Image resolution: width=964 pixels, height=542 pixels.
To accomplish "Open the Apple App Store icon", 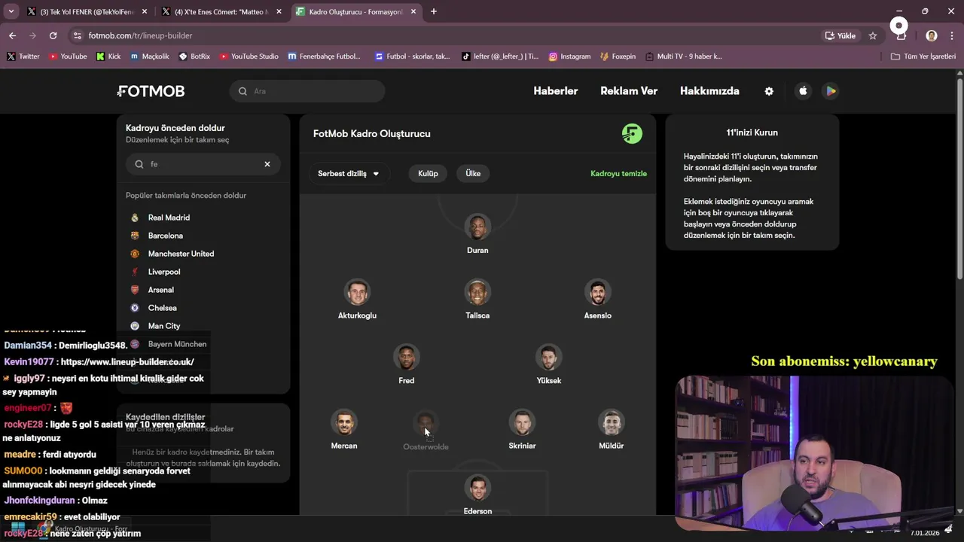I will pos(803,91).
